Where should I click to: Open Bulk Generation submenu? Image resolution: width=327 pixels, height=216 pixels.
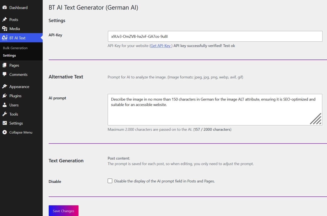[15, 48]
